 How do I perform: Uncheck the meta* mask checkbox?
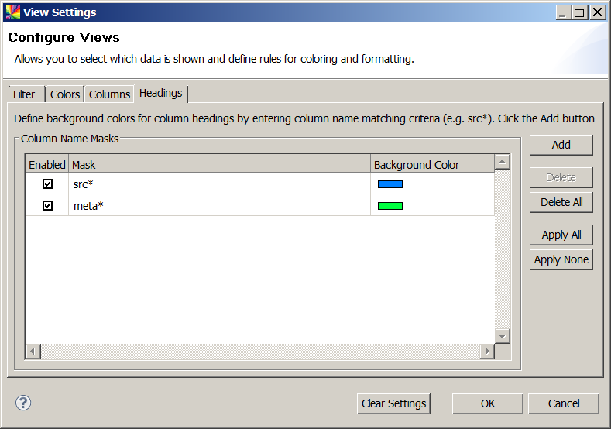(x=47, y=205)
